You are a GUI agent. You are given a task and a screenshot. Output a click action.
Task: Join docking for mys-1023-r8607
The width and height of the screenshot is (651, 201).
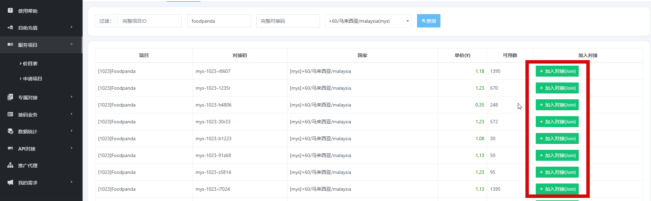557,71
